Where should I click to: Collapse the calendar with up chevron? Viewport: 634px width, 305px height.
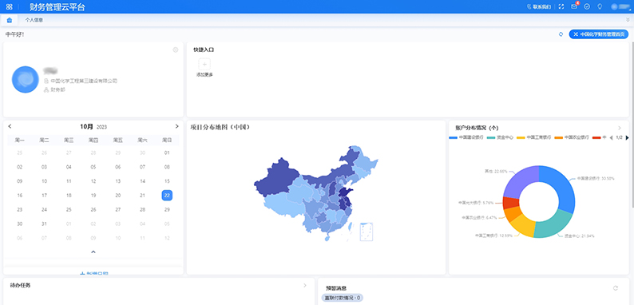(x=93, y=252)
